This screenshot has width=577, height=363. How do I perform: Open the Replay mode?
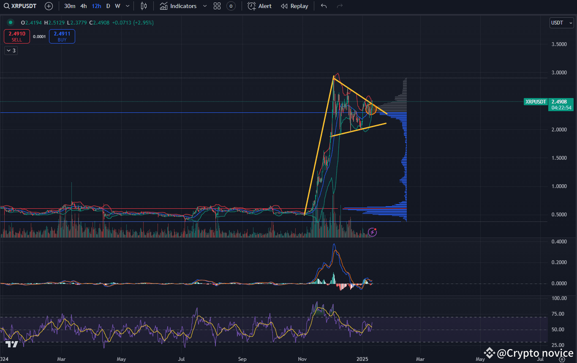tap(294, 6)
